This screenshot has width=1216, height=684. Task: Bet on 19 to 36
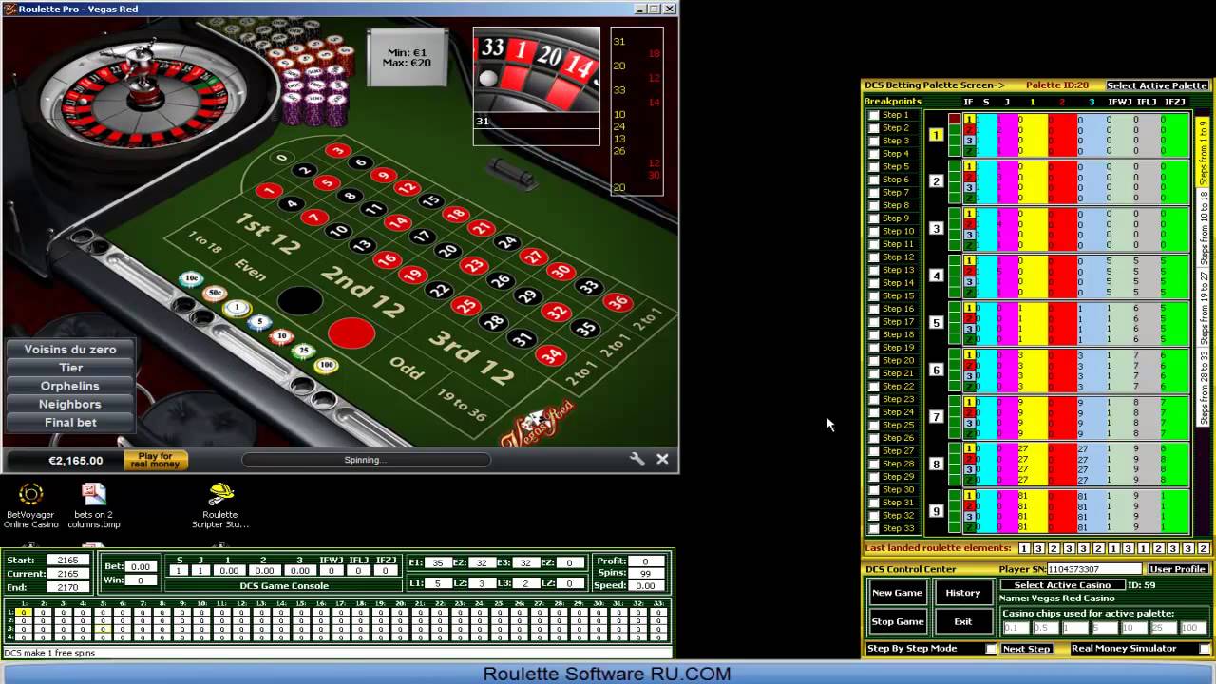click(x=461, y=405)
